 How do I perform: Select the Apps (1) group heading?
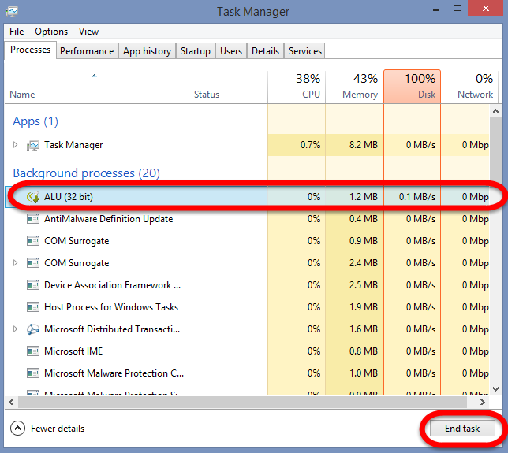[x=35, y=121]
